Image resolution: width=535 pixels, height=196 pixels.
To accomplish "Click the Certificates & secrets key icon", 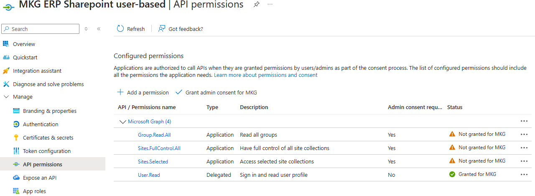I will point(16,137).
